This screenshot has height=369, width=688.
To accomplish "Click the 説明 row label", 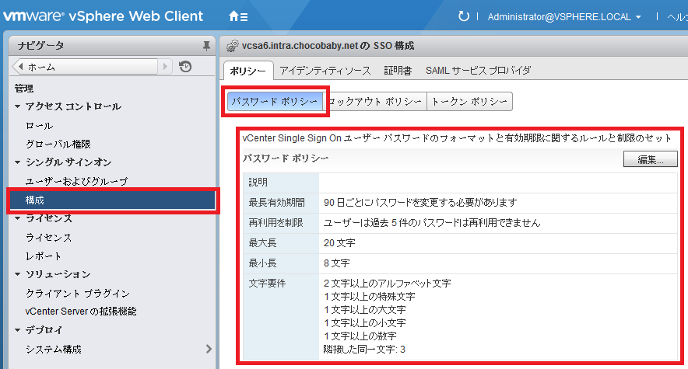I will tap(258, 183).
